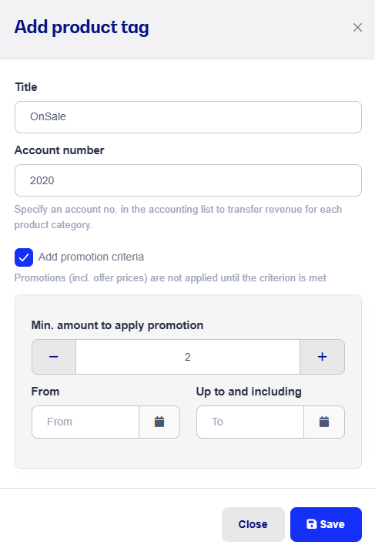This screenshot has width=375, height=555.
Task: Uncheck the Add promotion criteria checkbox
Action: pyautogui.click(x=24, y=257)
